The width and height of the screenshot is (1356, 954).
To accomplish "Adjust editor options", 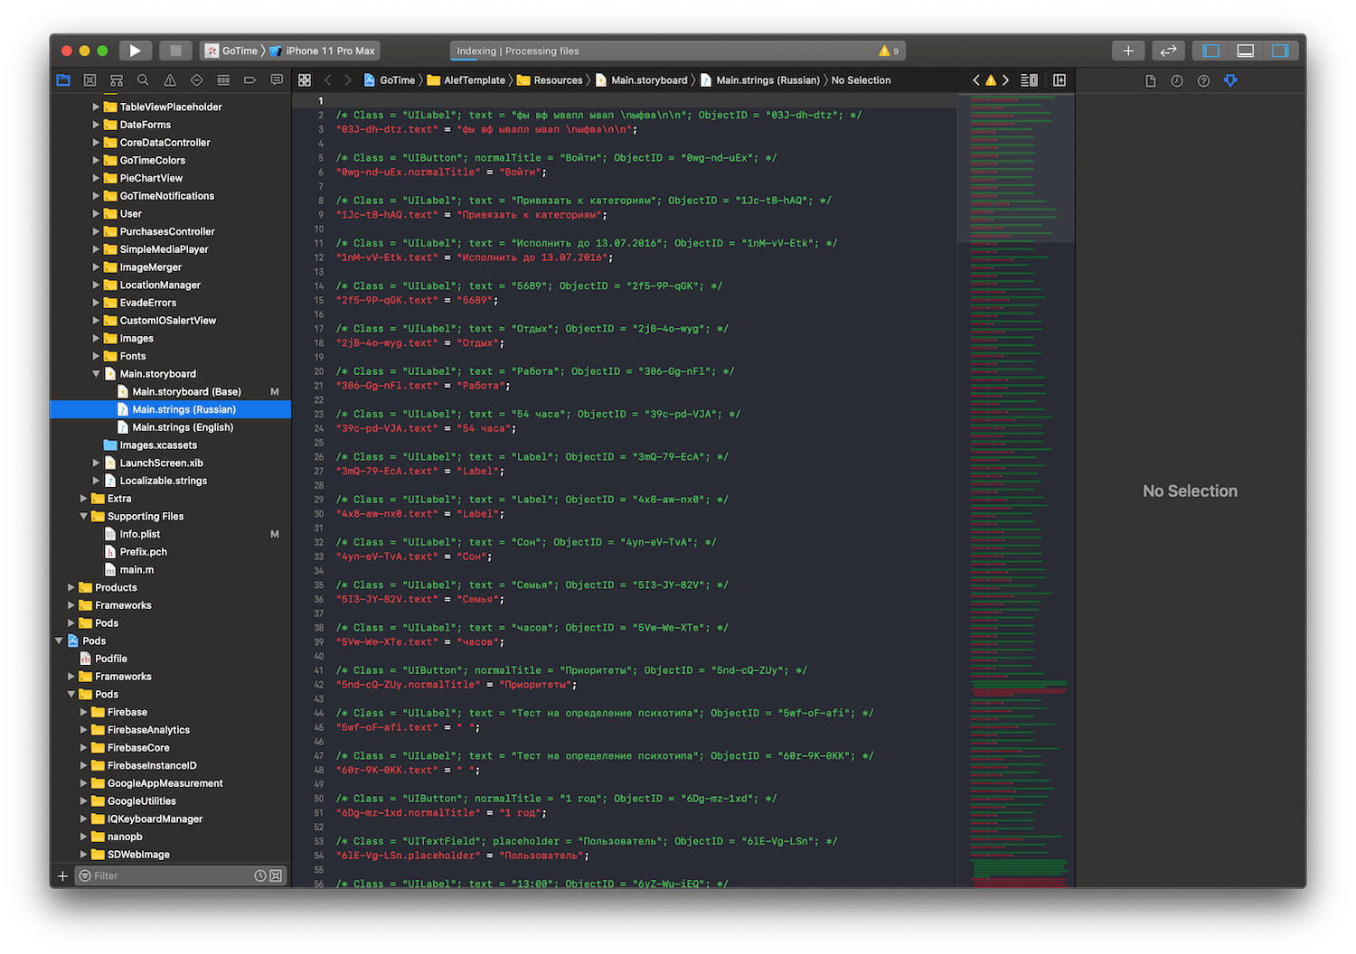I will 1029,80.
